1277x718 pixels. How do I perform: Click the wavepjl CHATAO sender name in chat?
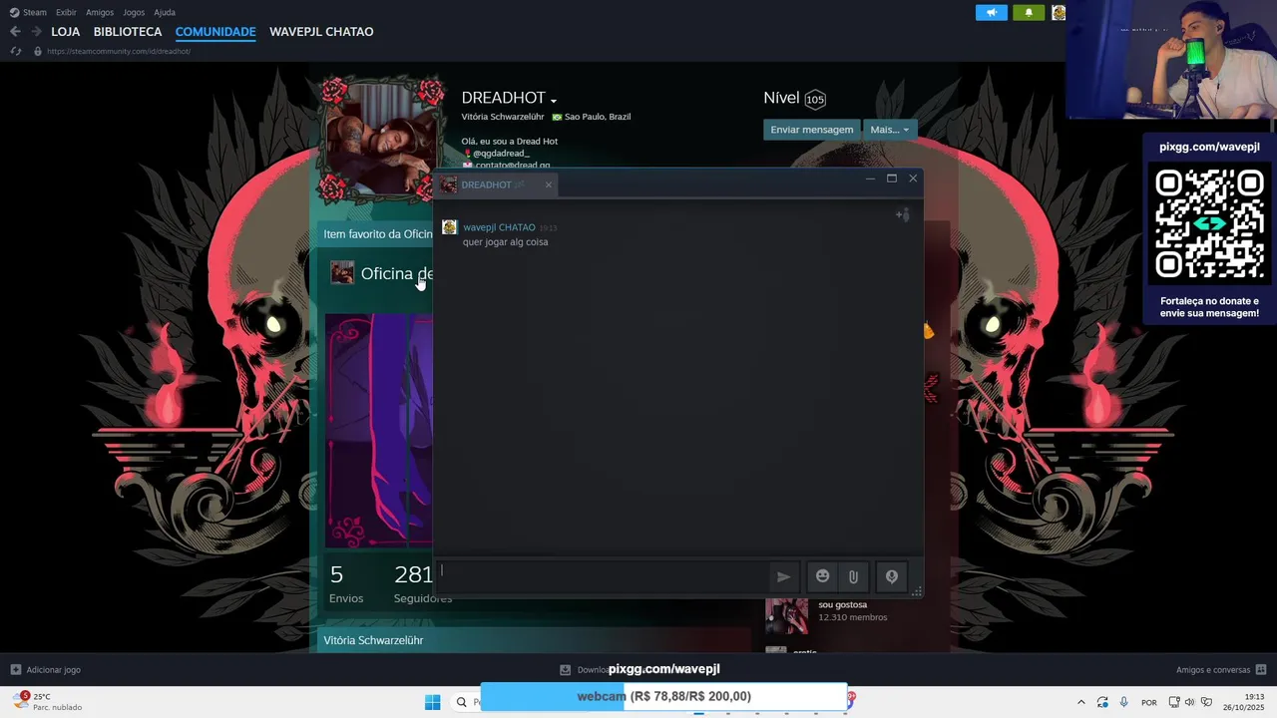pyautogui.click(x=499, y=227)
